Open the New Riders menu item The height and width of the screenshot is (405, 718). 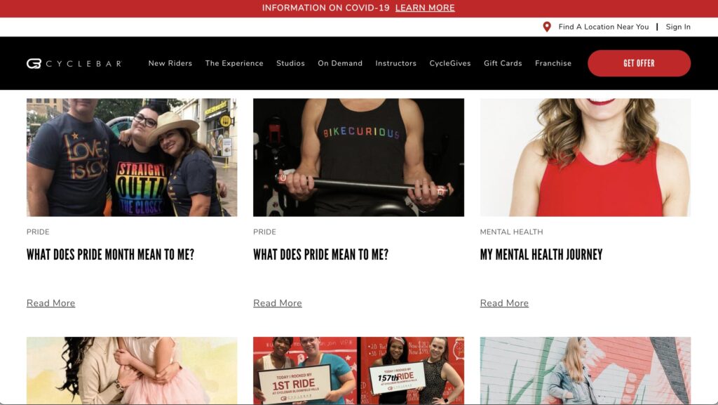pos(170,63)
